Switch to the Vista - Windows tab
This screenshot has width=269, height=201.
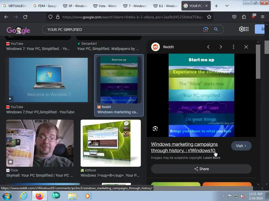105,6
